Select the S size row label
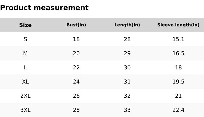This screenshot has width=204, height=117. click(x=25, y=39)
